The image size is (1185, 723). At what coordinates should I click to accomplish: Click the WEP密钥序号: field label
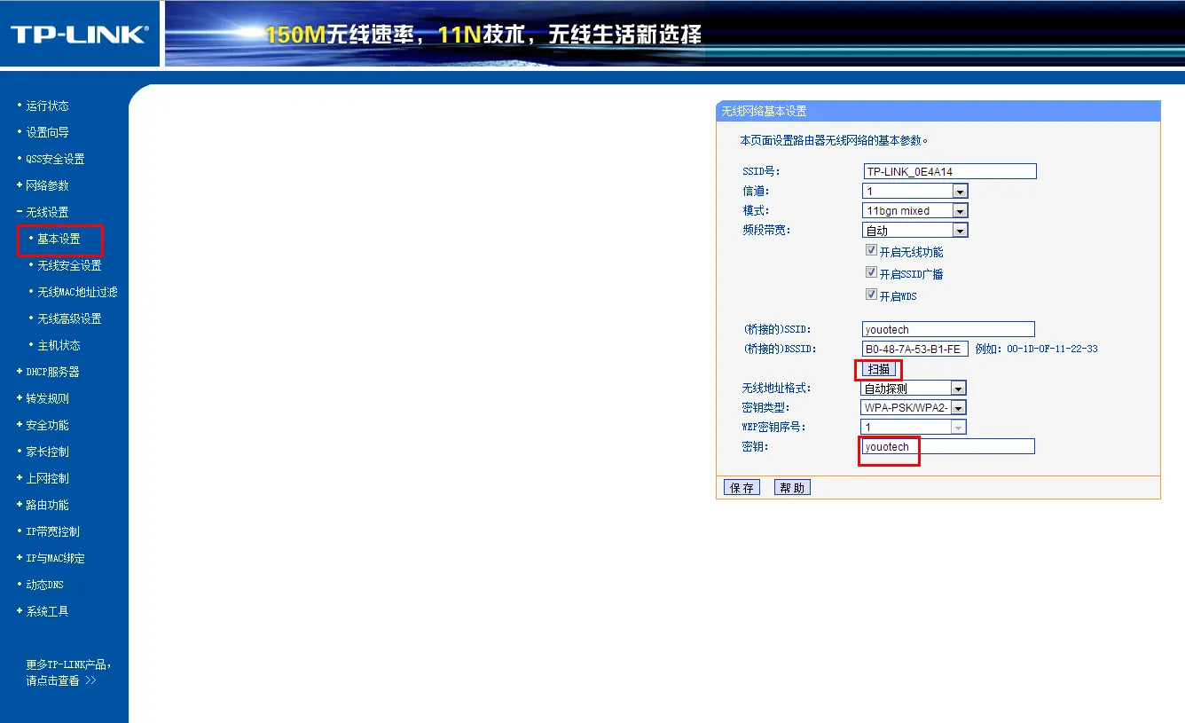click(x=774, y=427)
